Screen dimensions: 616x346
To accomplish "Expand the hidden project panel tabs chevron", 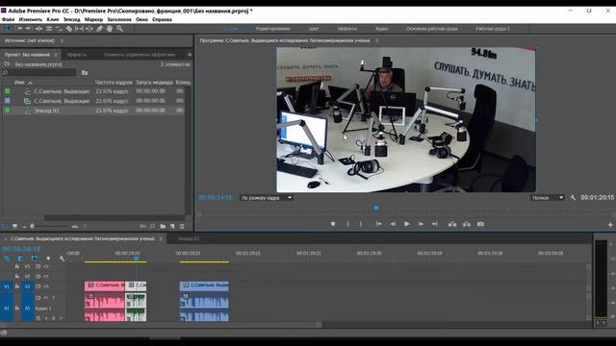I will [190, 55].
